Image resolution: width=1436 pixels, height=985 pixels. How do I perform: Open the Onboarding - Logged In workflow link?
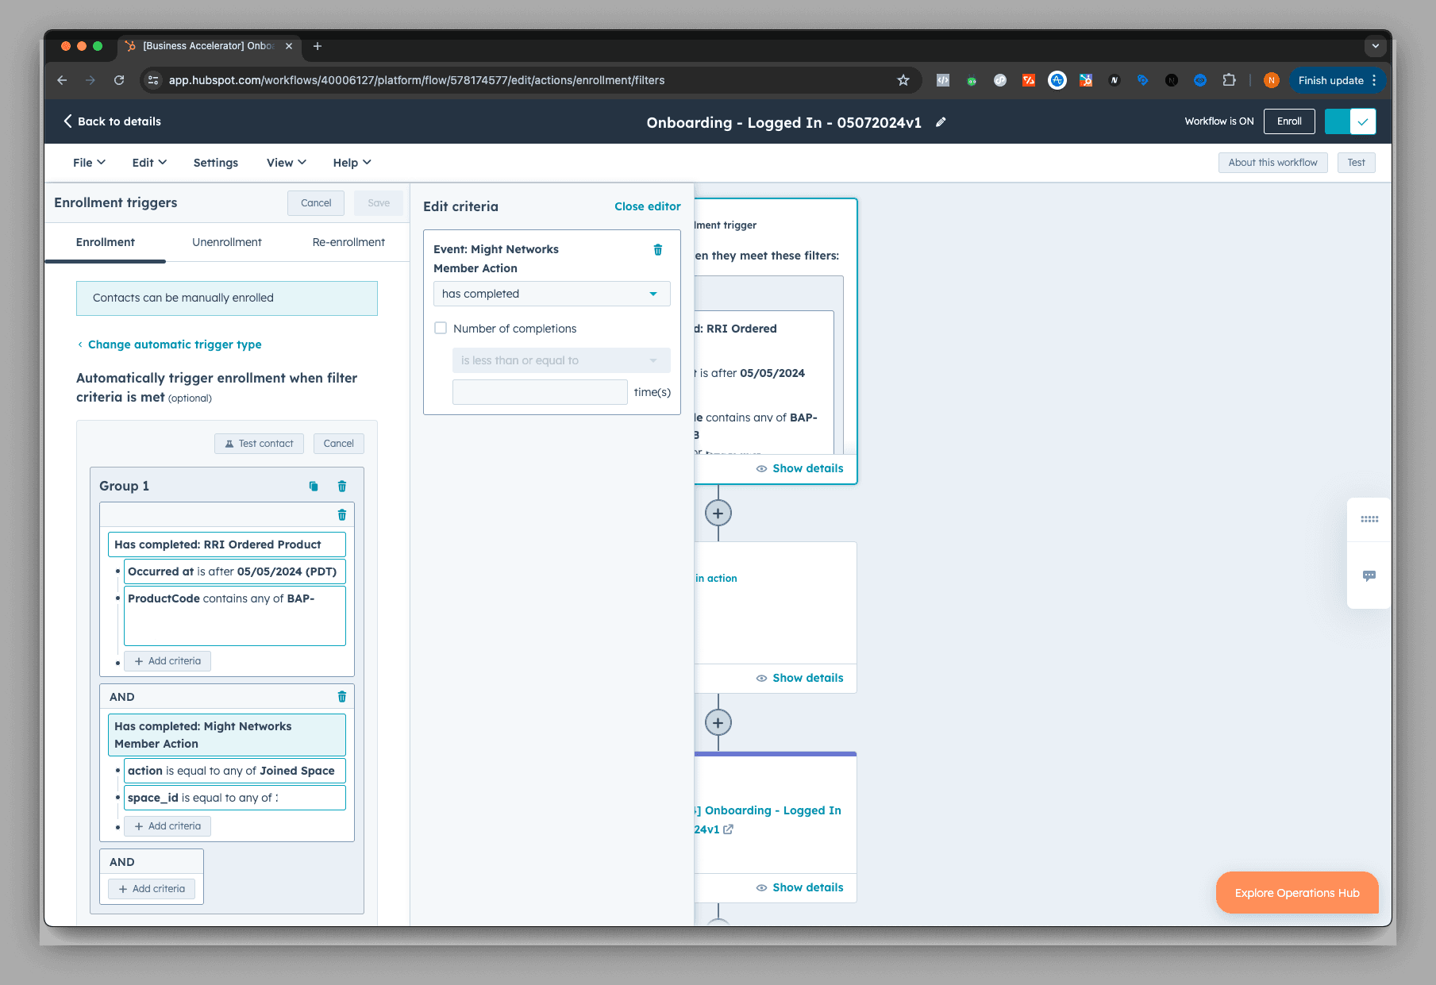768,820
